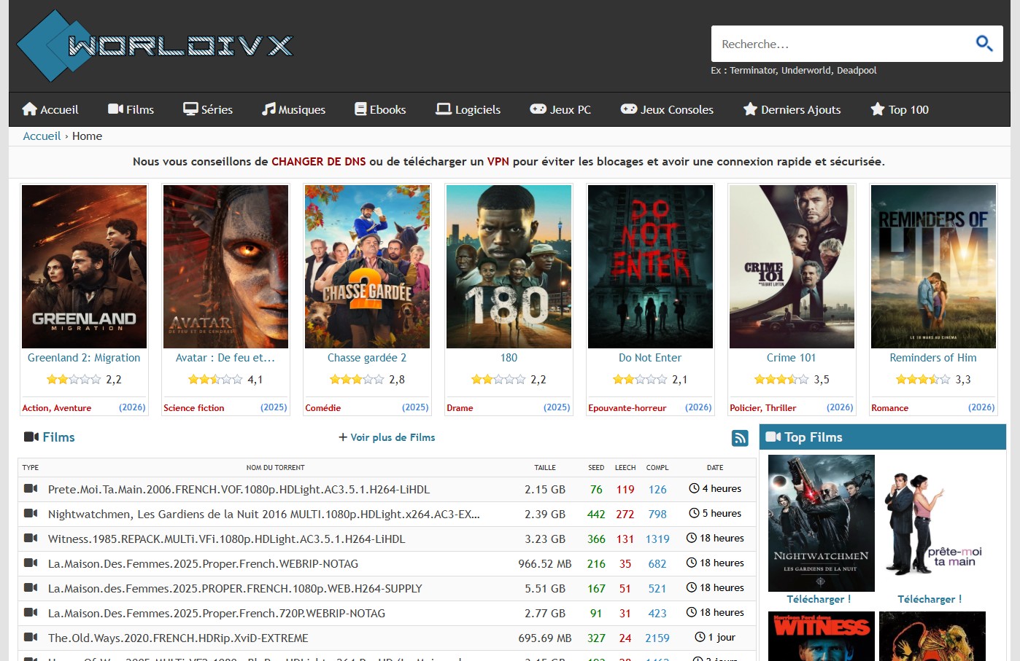Open the Films menu item
Screen dimensions: 1020x661
(131, 109)
